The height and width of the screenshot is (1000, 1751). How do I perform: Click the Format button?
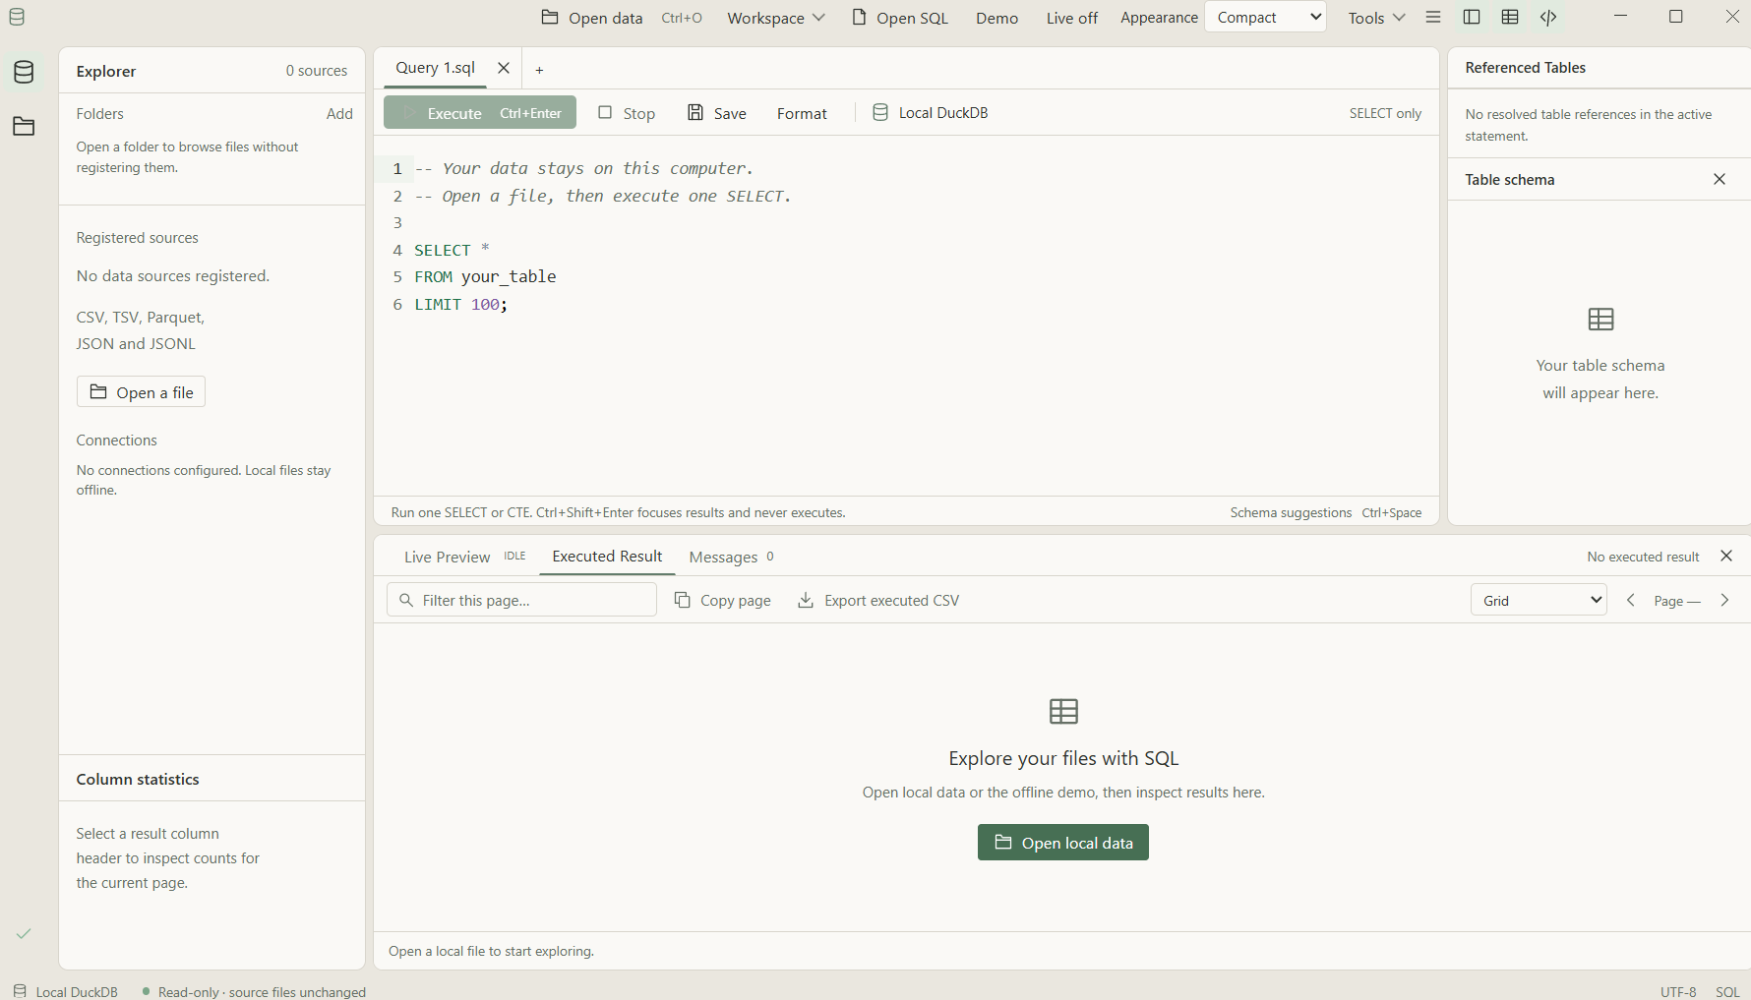[802, 113]
